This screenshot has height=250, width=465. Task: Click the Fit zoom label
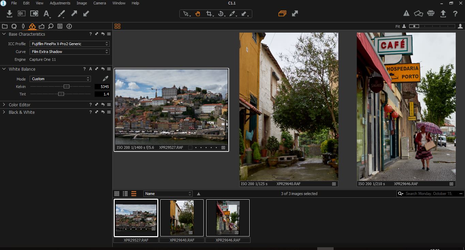398,26
